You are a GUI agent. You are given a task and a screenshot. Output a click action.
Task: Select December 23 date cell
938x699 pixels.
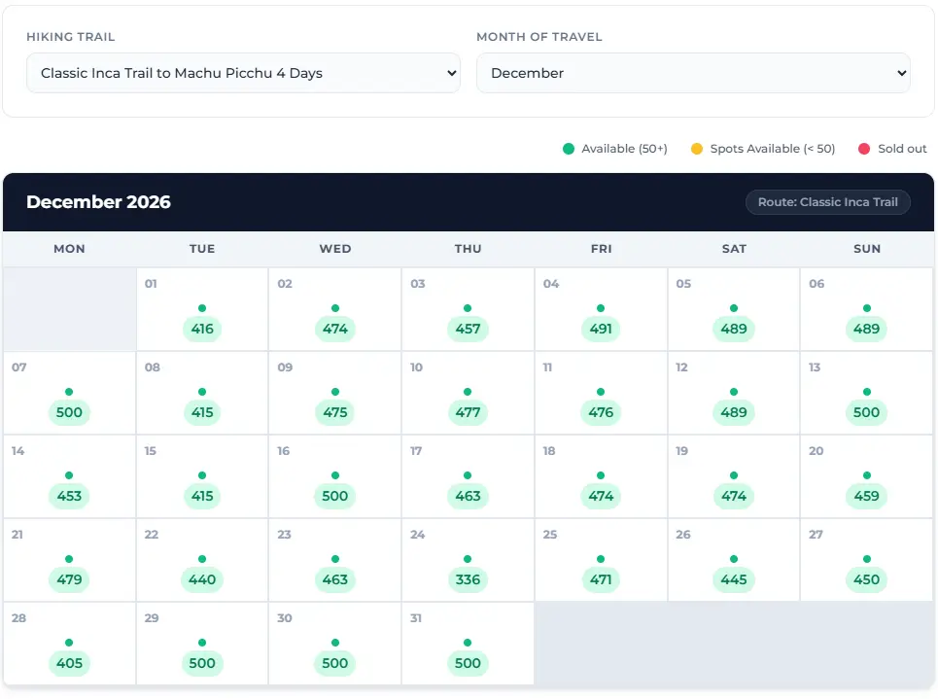pyautogui.click(x=335, y=560)
